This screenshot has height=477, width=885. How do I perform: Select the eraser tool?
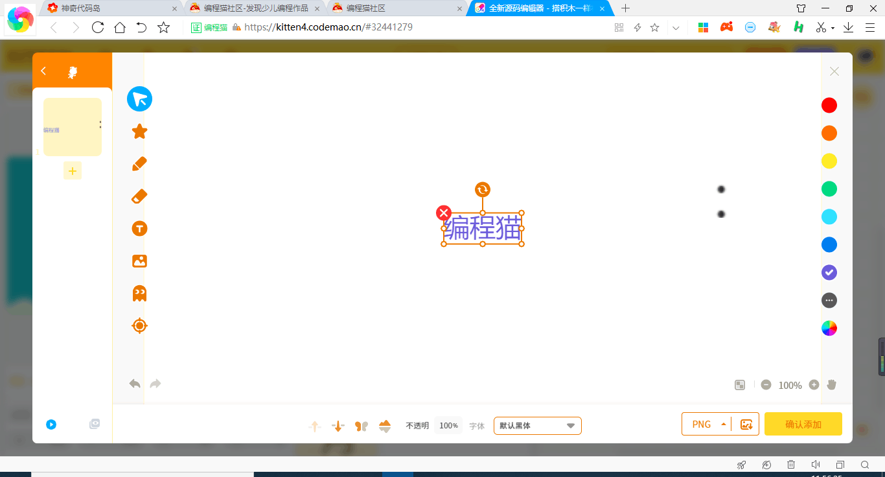pos(139,196)
